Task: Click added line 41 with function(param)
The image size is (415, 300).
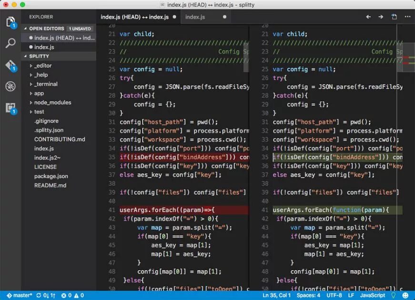Action: coord(337,210)
